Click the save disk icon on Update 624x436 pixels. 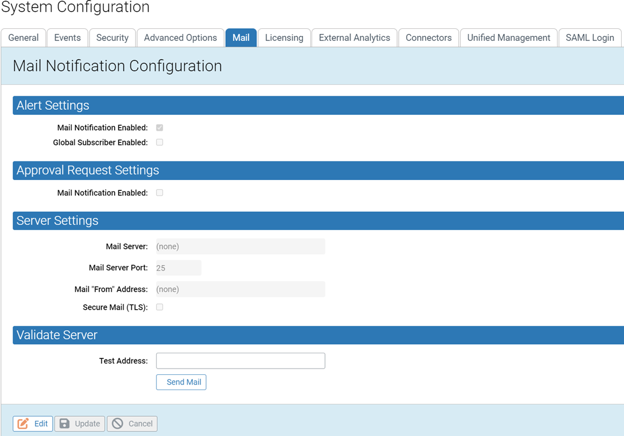64,423
